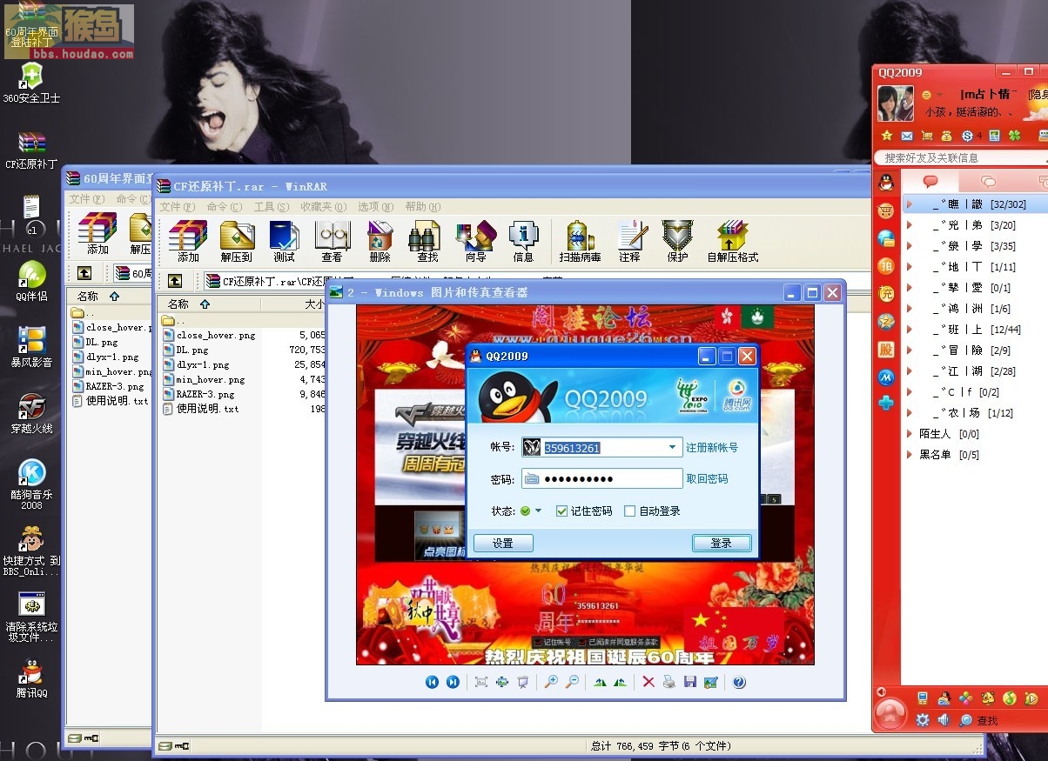Click the QQ sound speaker icon

[x=944, y=720]
